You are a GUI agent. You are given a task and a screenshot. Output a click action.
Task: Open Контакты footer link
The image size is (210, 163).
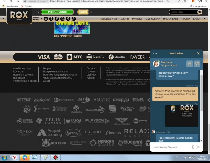coord(18,71)
